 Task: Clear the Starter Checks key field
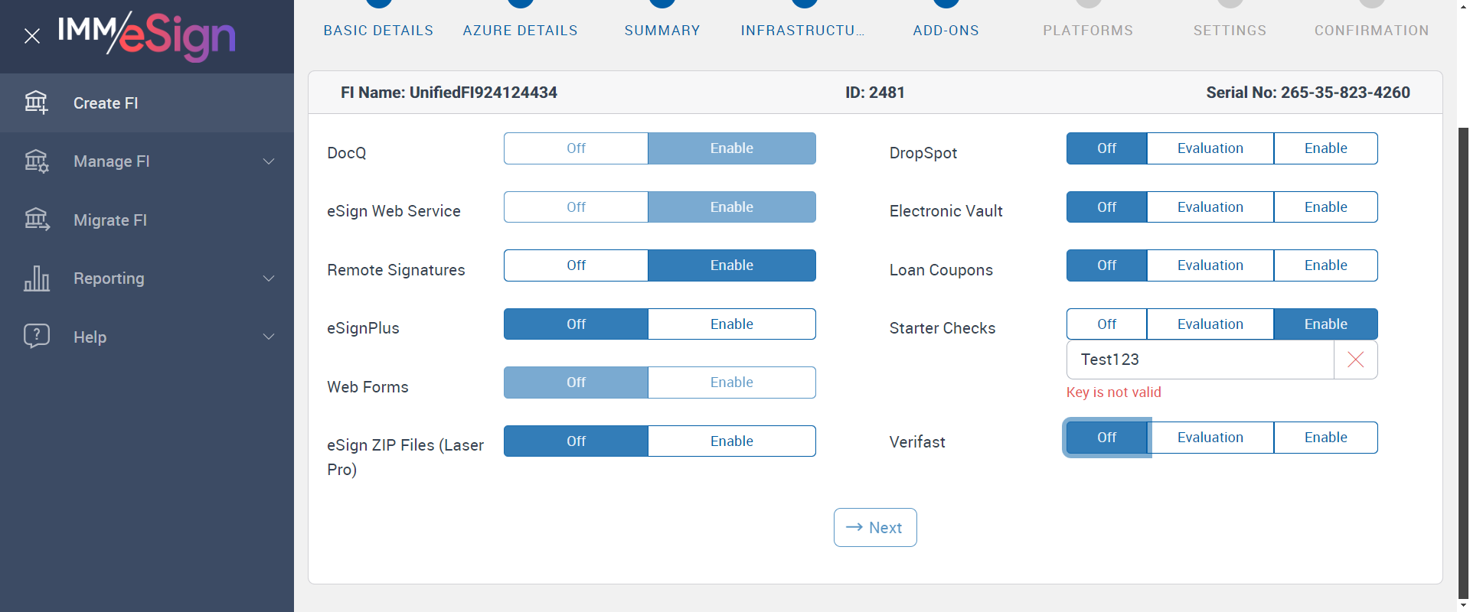click(1355, 360)
